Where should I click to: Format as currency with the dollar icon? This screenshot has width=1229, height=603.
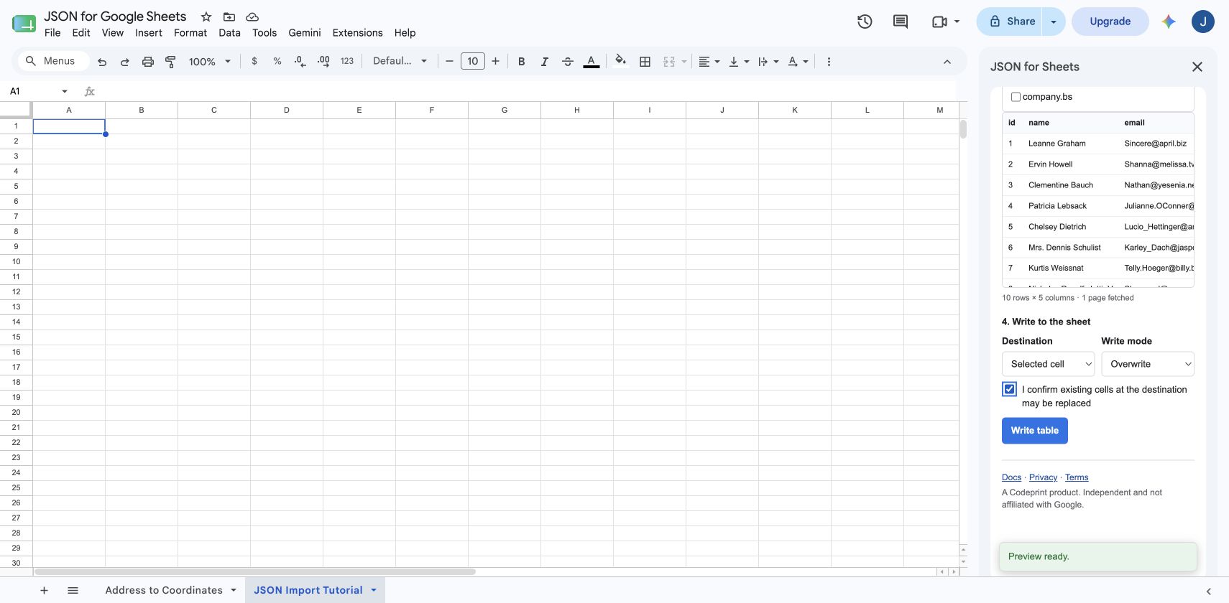(254, 62)
